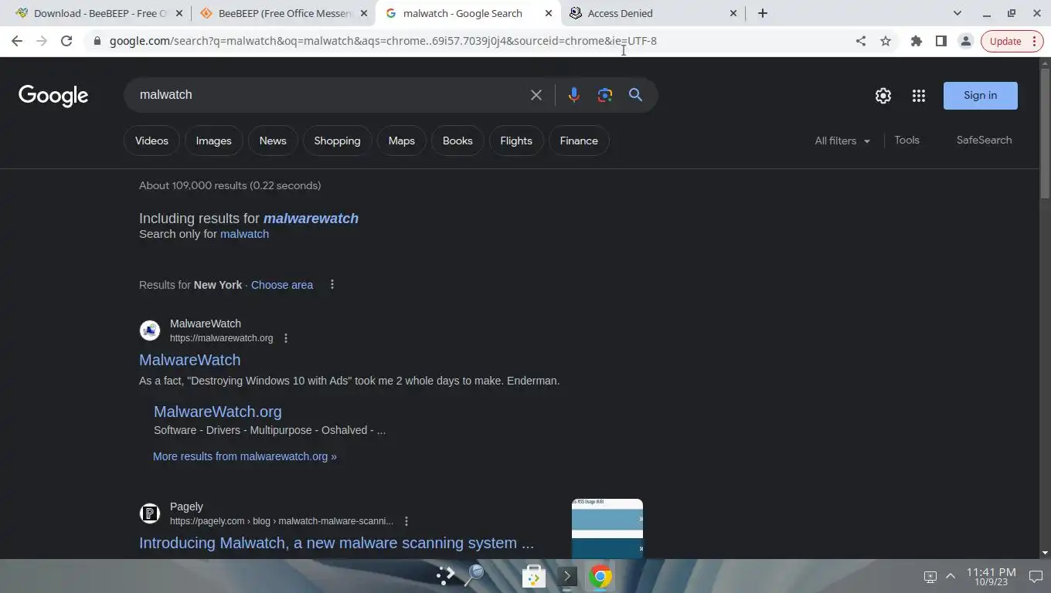Screen dimensions: 1051x593
Task: Clear the search box with the X
Action: (x=536, y=95)
